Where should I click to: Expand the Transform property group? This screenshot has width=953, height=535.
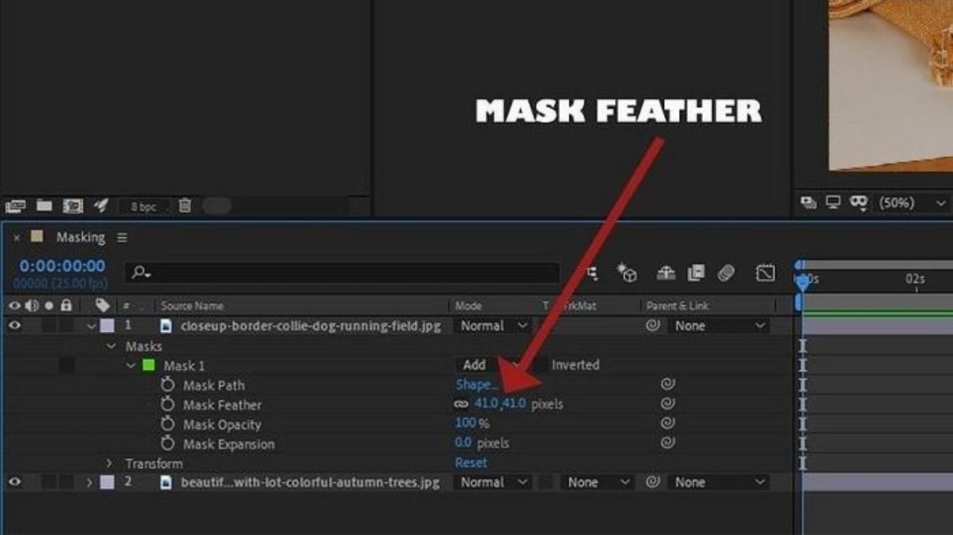pyautogui.click(x=109, y=463)
